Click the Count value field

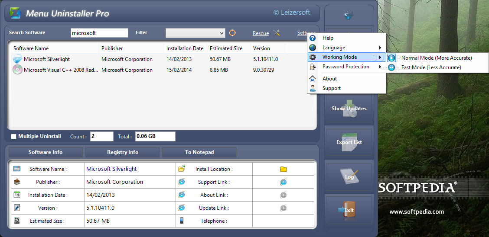[x=102, y=136]
